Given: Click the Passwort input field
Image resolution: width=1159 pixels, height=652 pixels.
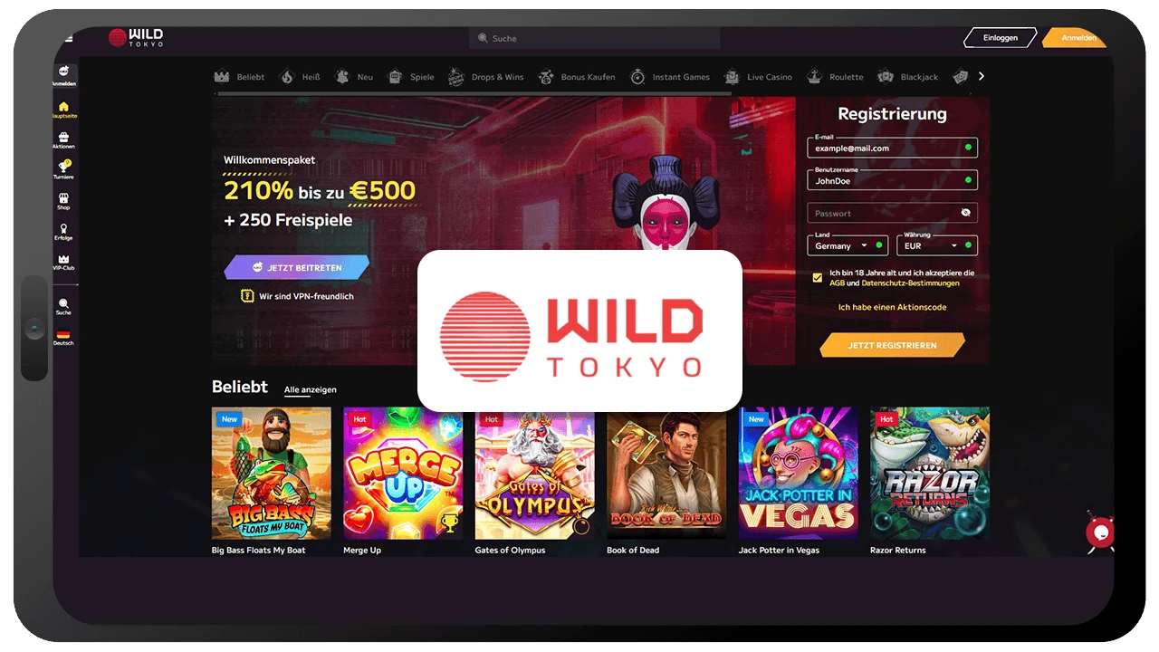Looking at the screenshot, I should [x=892, y=213].
